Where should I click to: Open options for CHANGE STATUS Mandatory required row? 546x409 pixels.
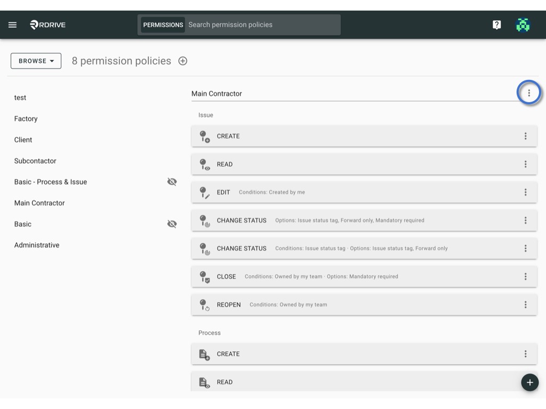tap(525, 220)
